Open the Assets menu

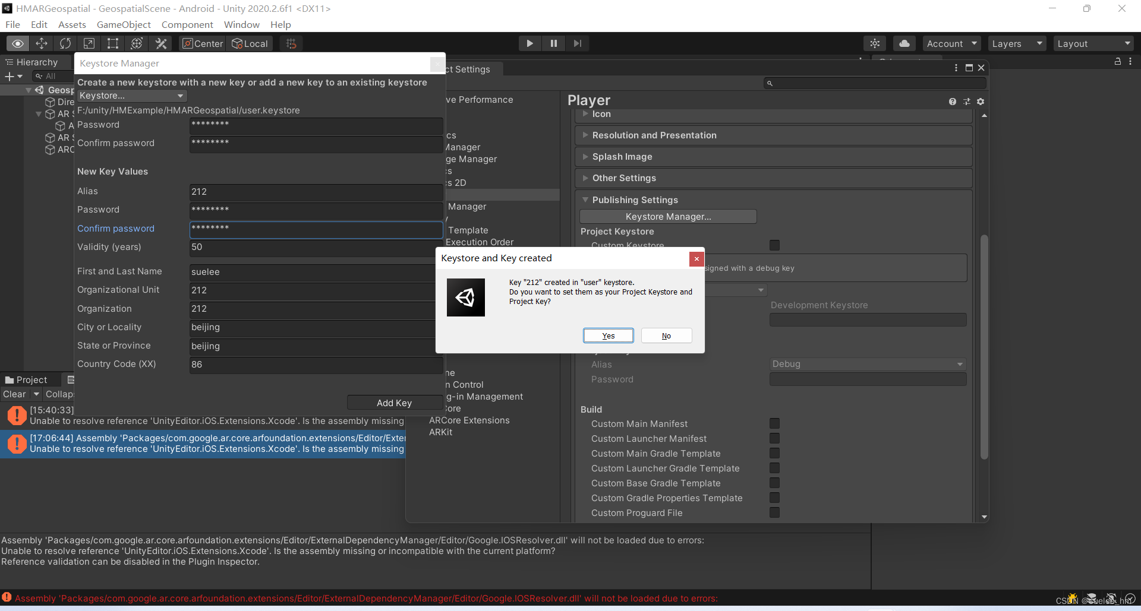pos(72,24)
